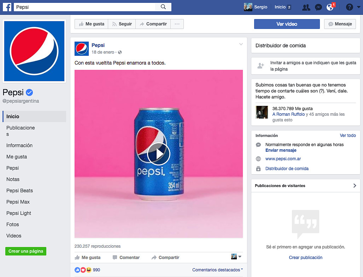Image resolution: width=363 pixels, height=277 pixels.
Task: Click Sergio's profile picture in top bar
Action: (248, 7)
